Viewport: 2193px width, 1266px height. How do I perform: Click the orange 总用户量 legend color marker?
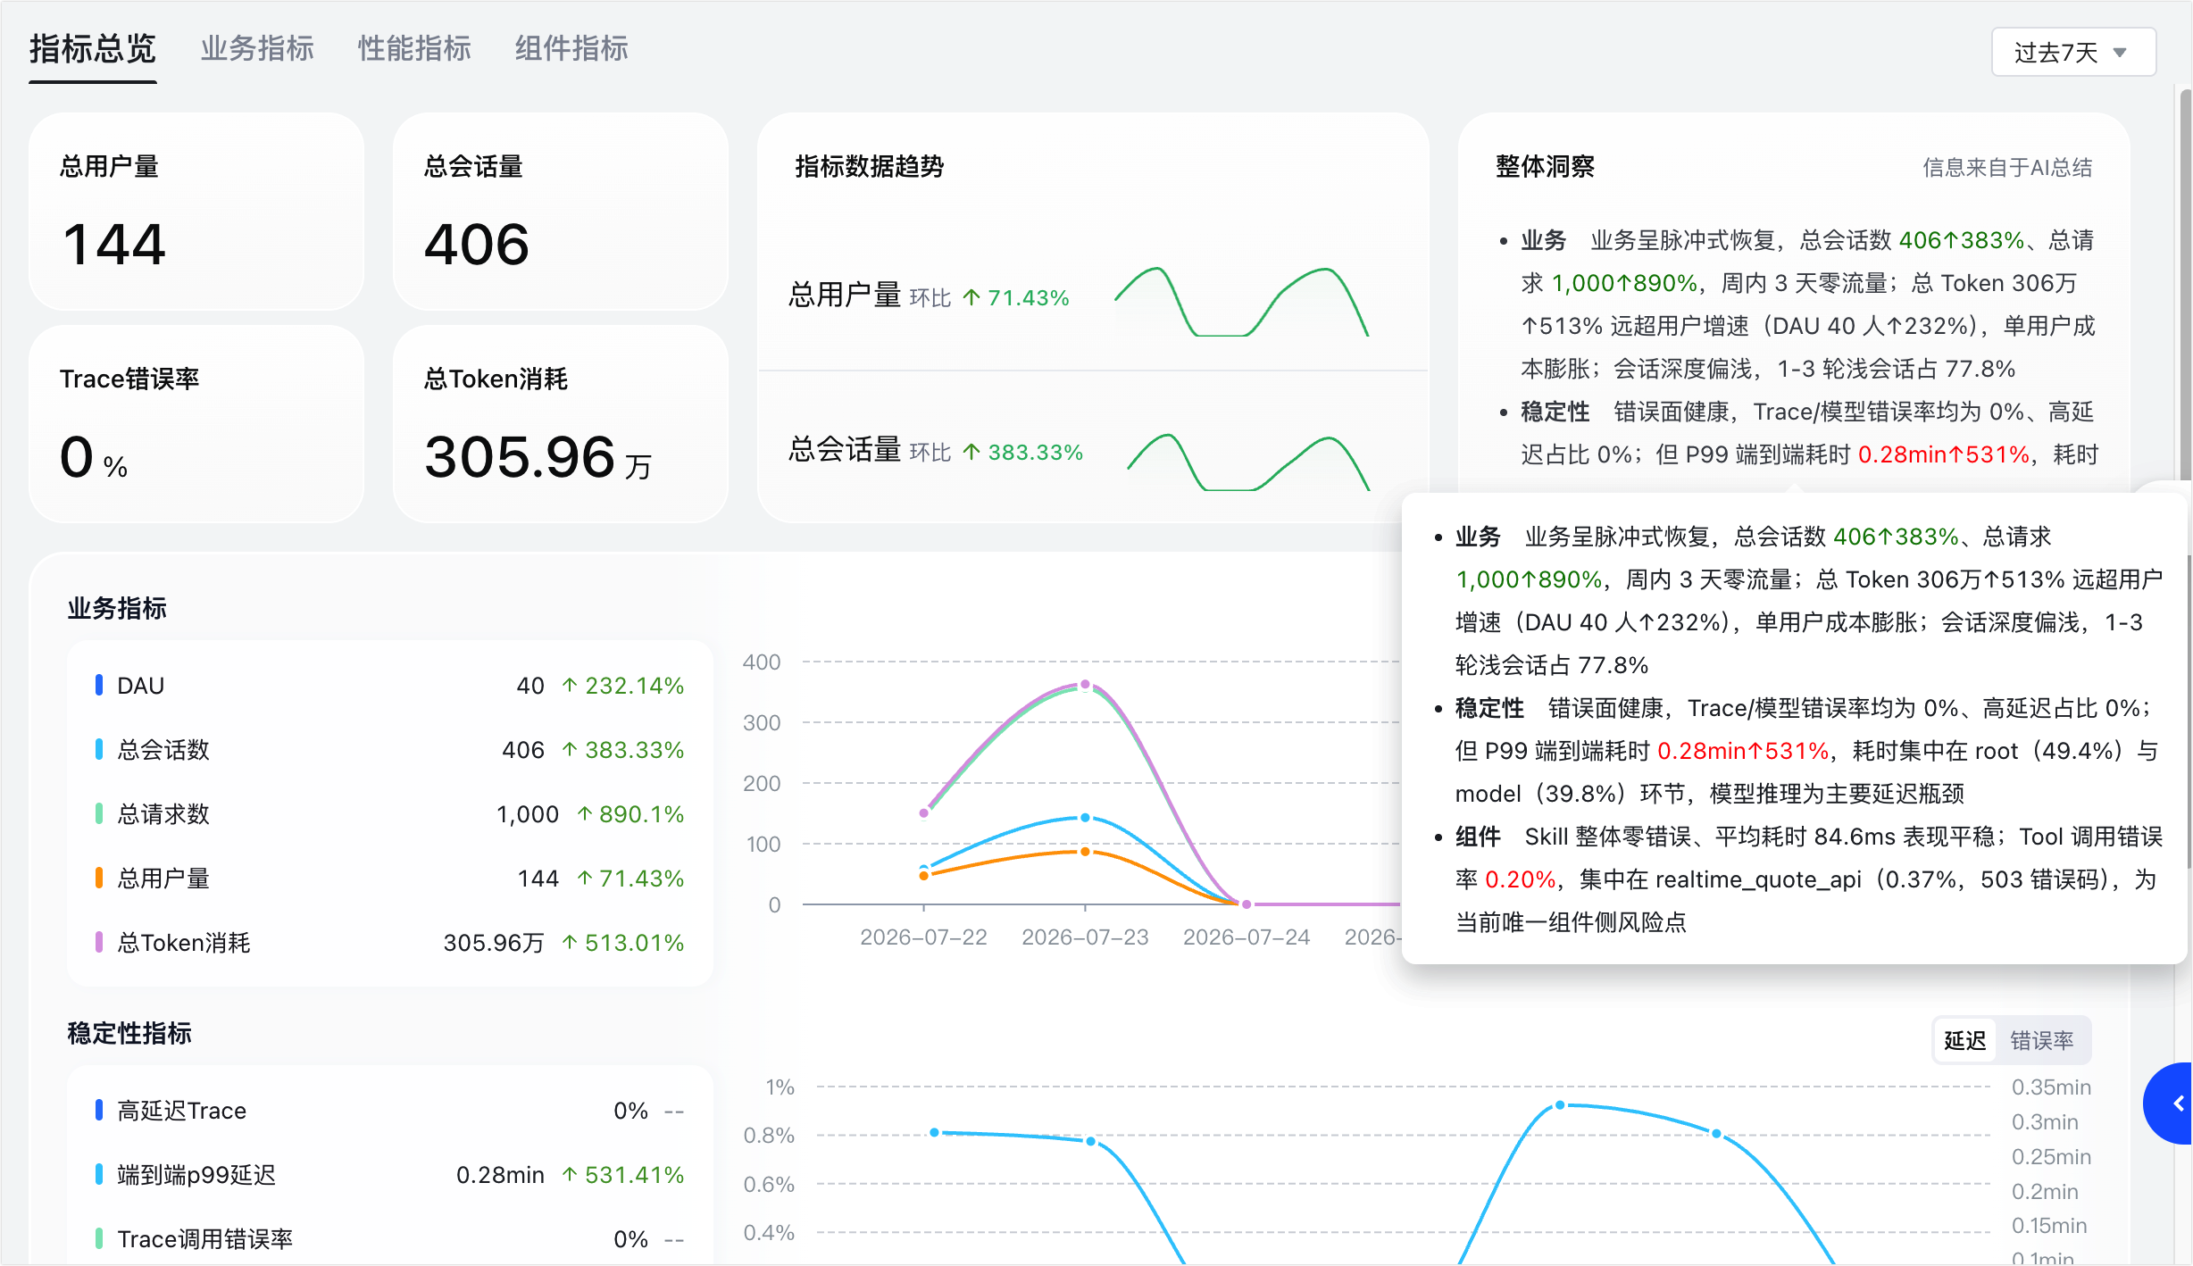[98, 878]
